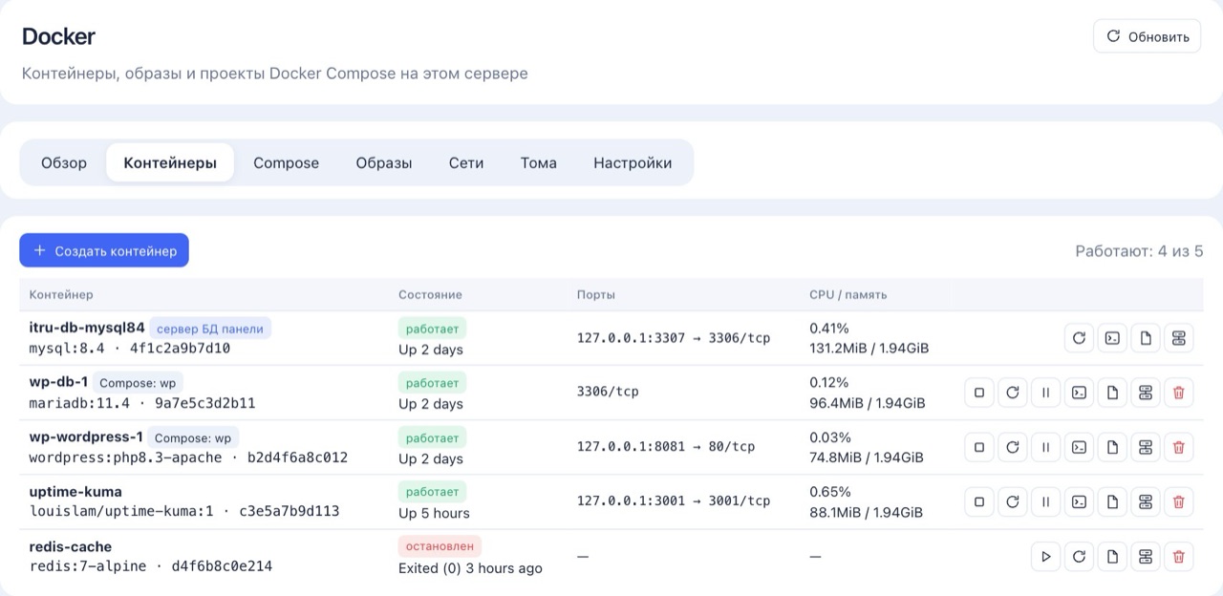Screen dimensions: 1223x596
Task: Restart the redis-cache container
Action: [x=1079, y=556]
